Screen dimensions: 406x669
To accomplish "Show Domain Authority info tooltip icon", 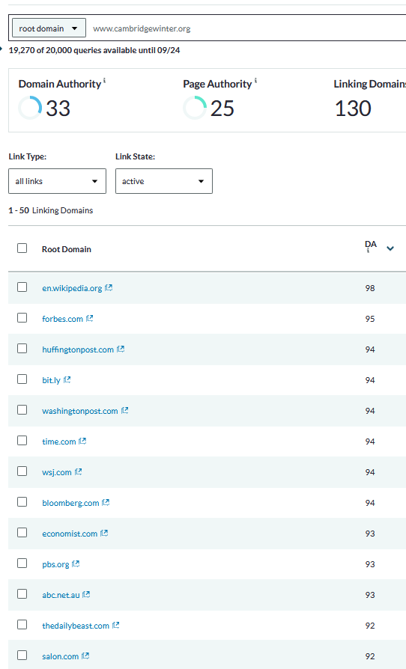I will click(105, 80).
